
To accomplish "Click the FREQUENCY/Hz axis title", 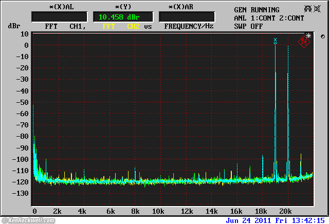I will click(189, 26).
